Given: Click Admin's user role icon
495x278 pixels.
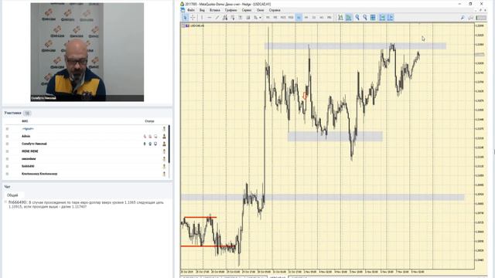Looking at the screenshot, I should (164, 136).
